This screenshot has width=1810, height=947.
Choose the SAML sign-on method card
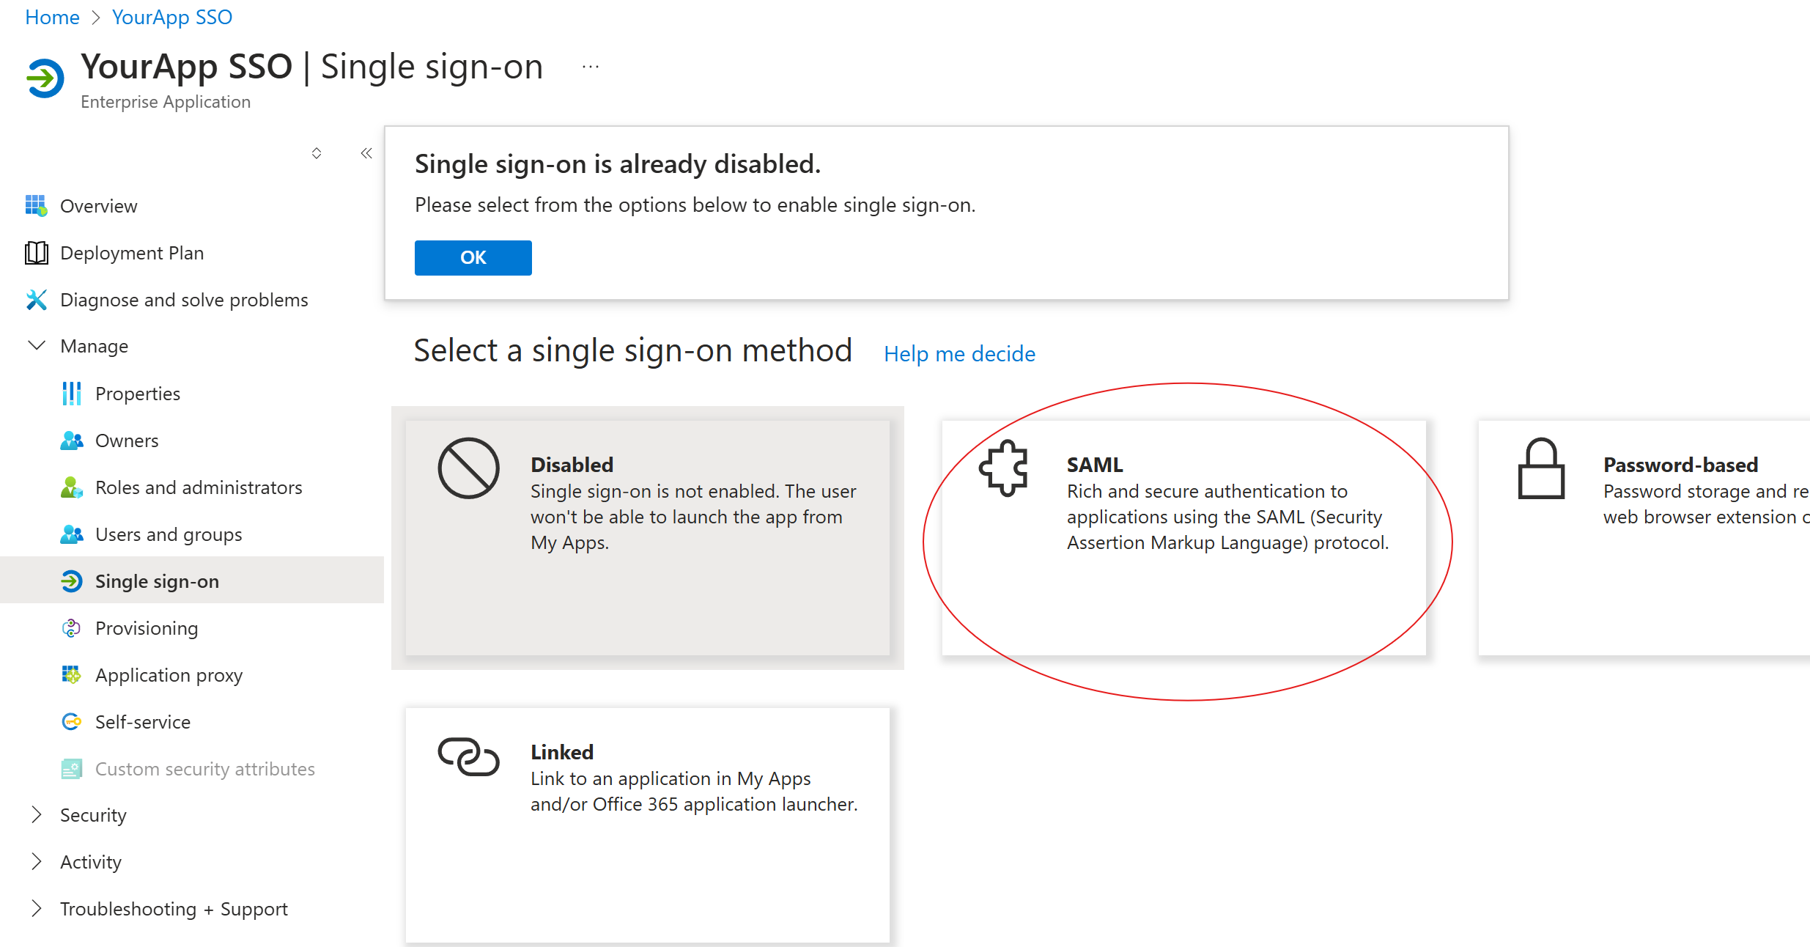tap(1184, 537)
